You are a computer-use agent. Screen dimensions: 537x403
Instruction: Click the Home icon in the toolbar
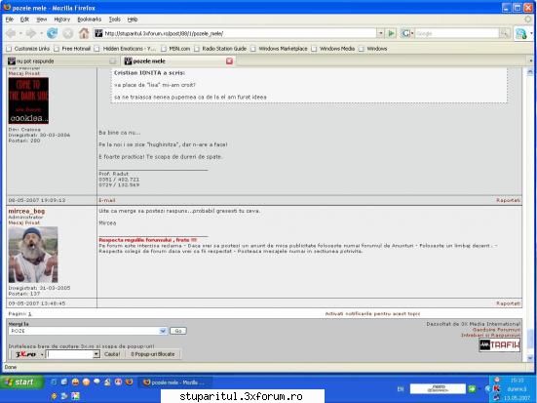point(84,33)
